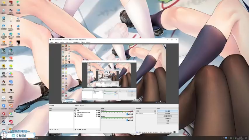
Task: Toggle the lock for the document-icon source row
Action: 99,112
